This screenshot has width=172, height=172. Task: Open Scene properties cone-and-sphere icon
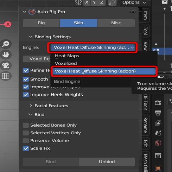(x=158, y=133)
